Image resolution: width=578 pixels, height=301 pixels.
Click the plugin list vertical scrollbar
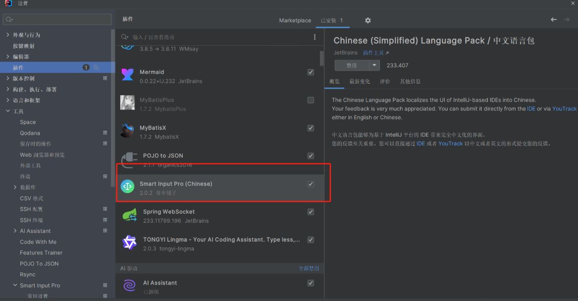[322, 58]
